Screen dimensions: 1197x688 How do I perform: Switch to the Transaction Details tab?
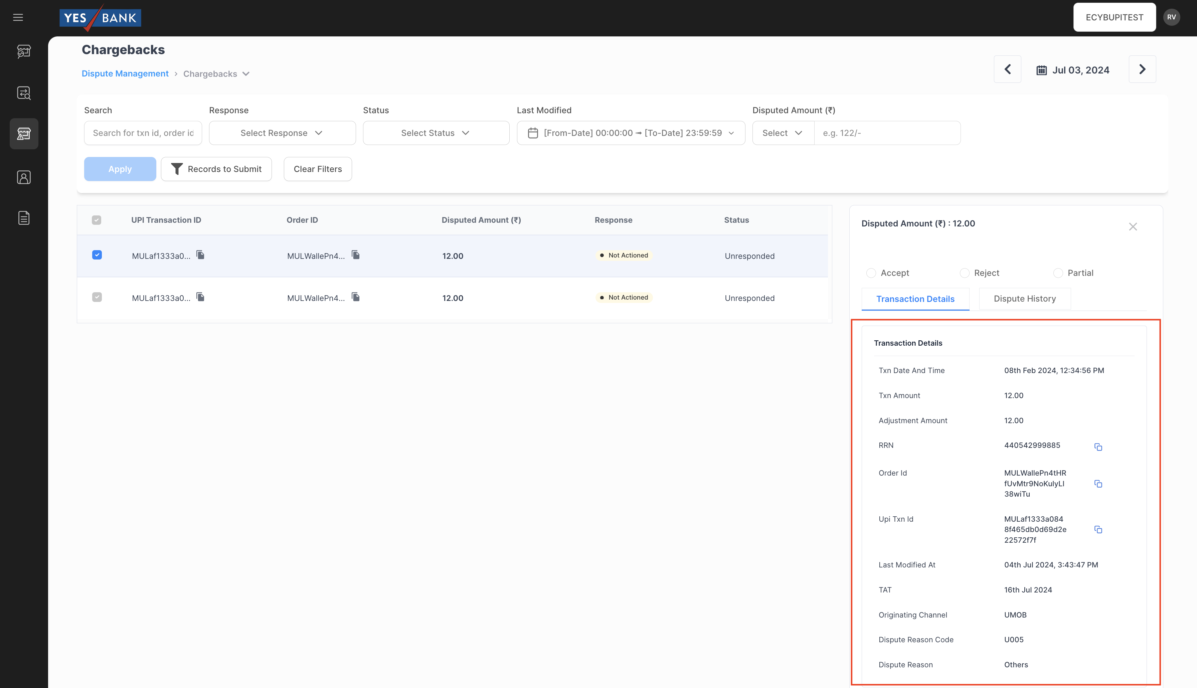point(915,299)
